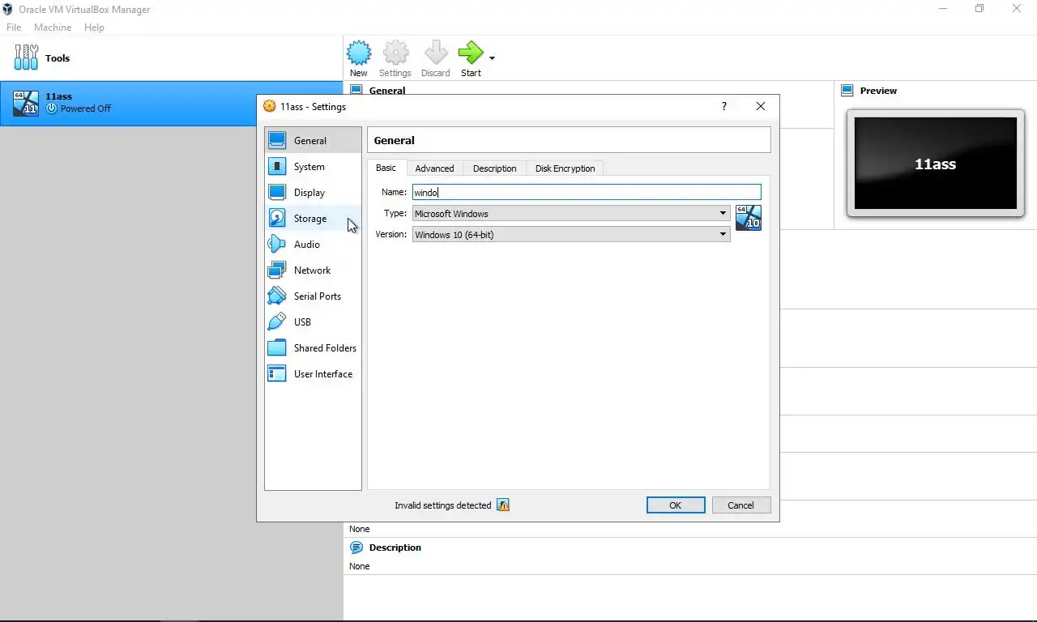Screen dimensions: 1037x622
Task: Open the Audio settings category
Action: click(x=313, y=244)
